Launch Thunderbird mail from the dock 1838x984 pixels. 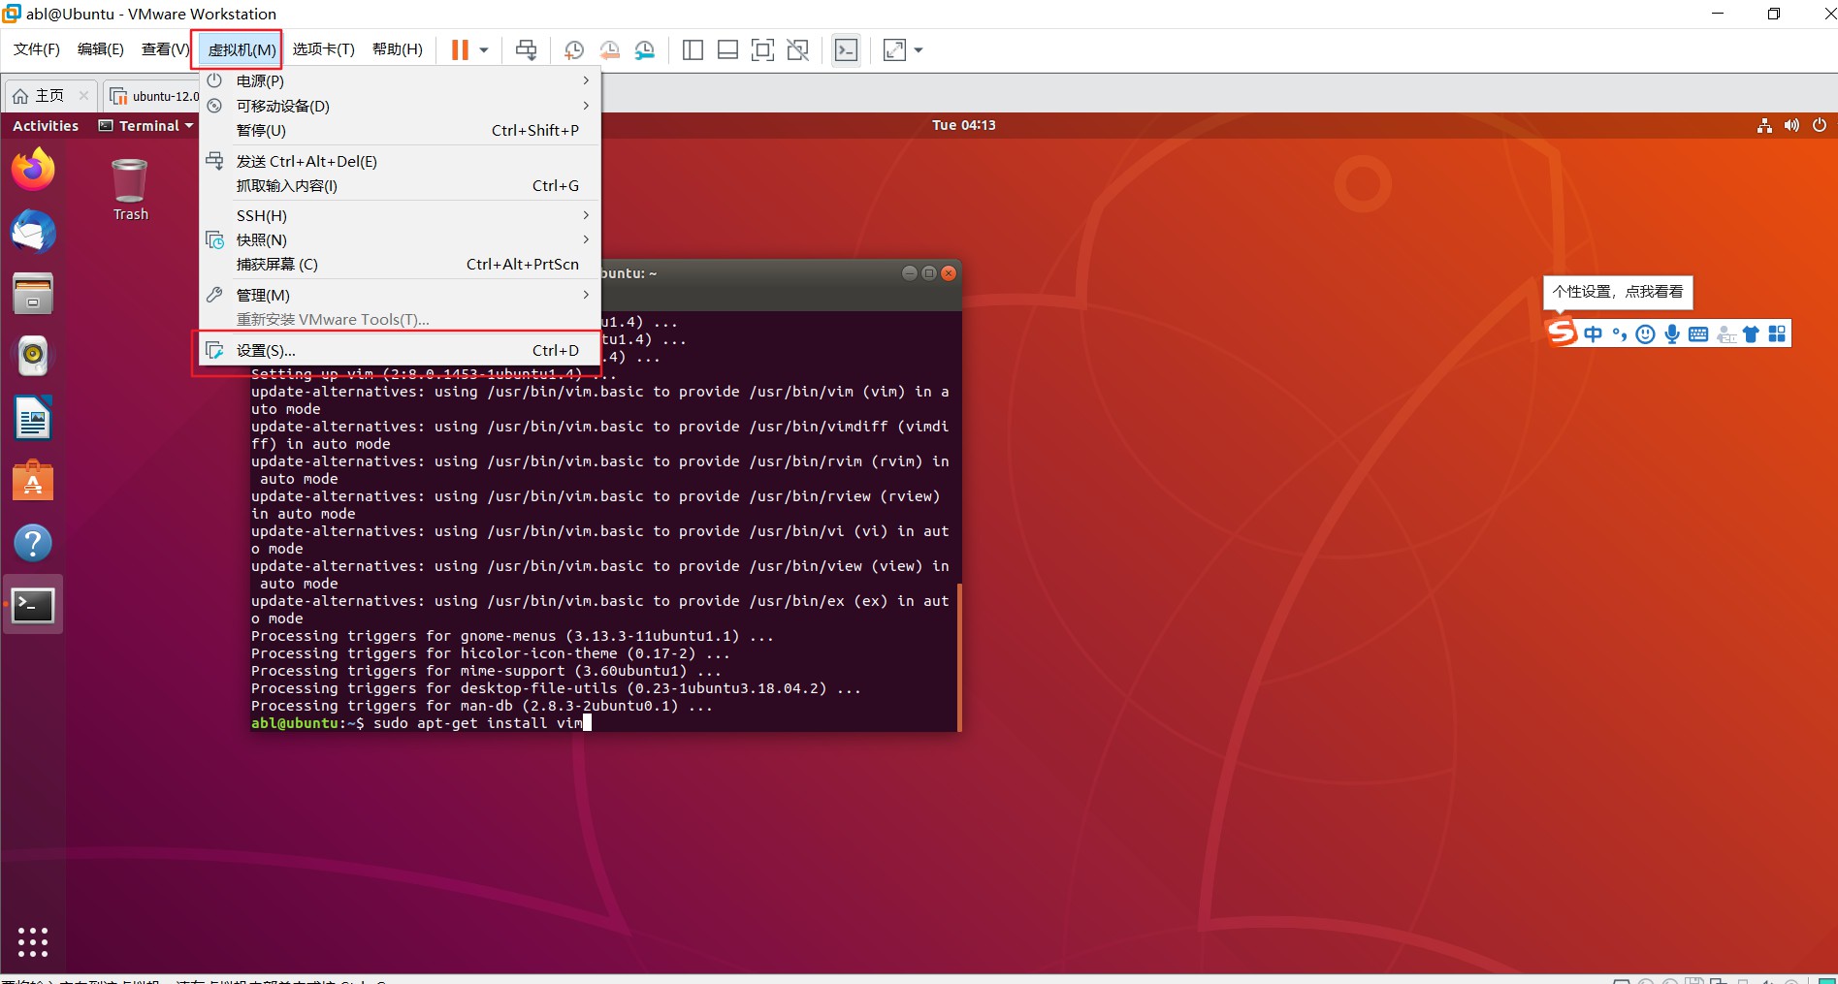33,232
